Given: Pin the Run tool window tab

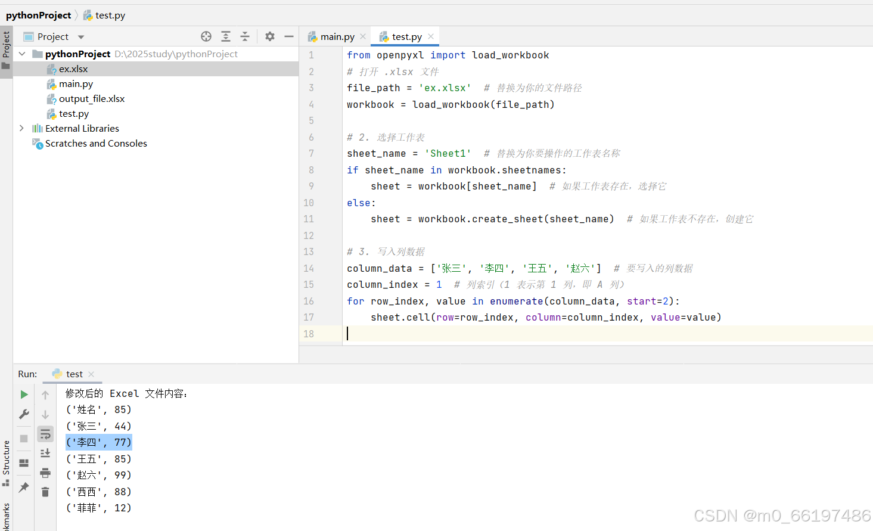Looking at the screenshot, I should click(24, 487).
